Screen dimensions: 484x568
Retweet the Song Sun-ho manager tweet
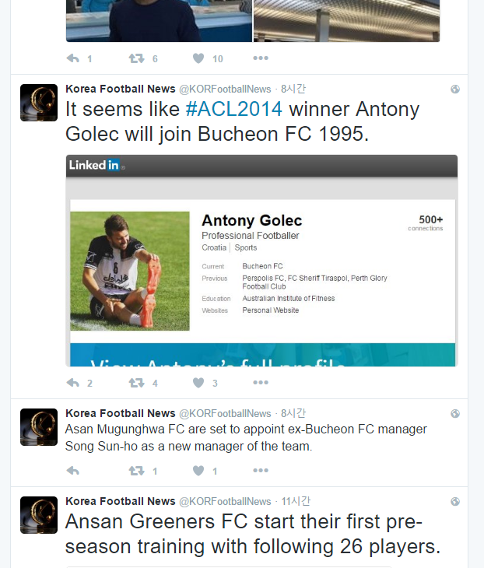coord(136,471)
